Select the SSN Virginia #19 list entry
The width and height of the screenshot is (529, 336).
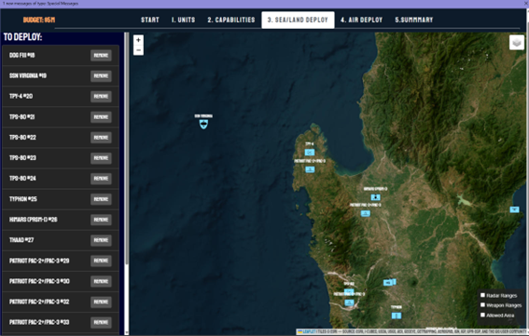pyautogui.click(x=61, y=75)
